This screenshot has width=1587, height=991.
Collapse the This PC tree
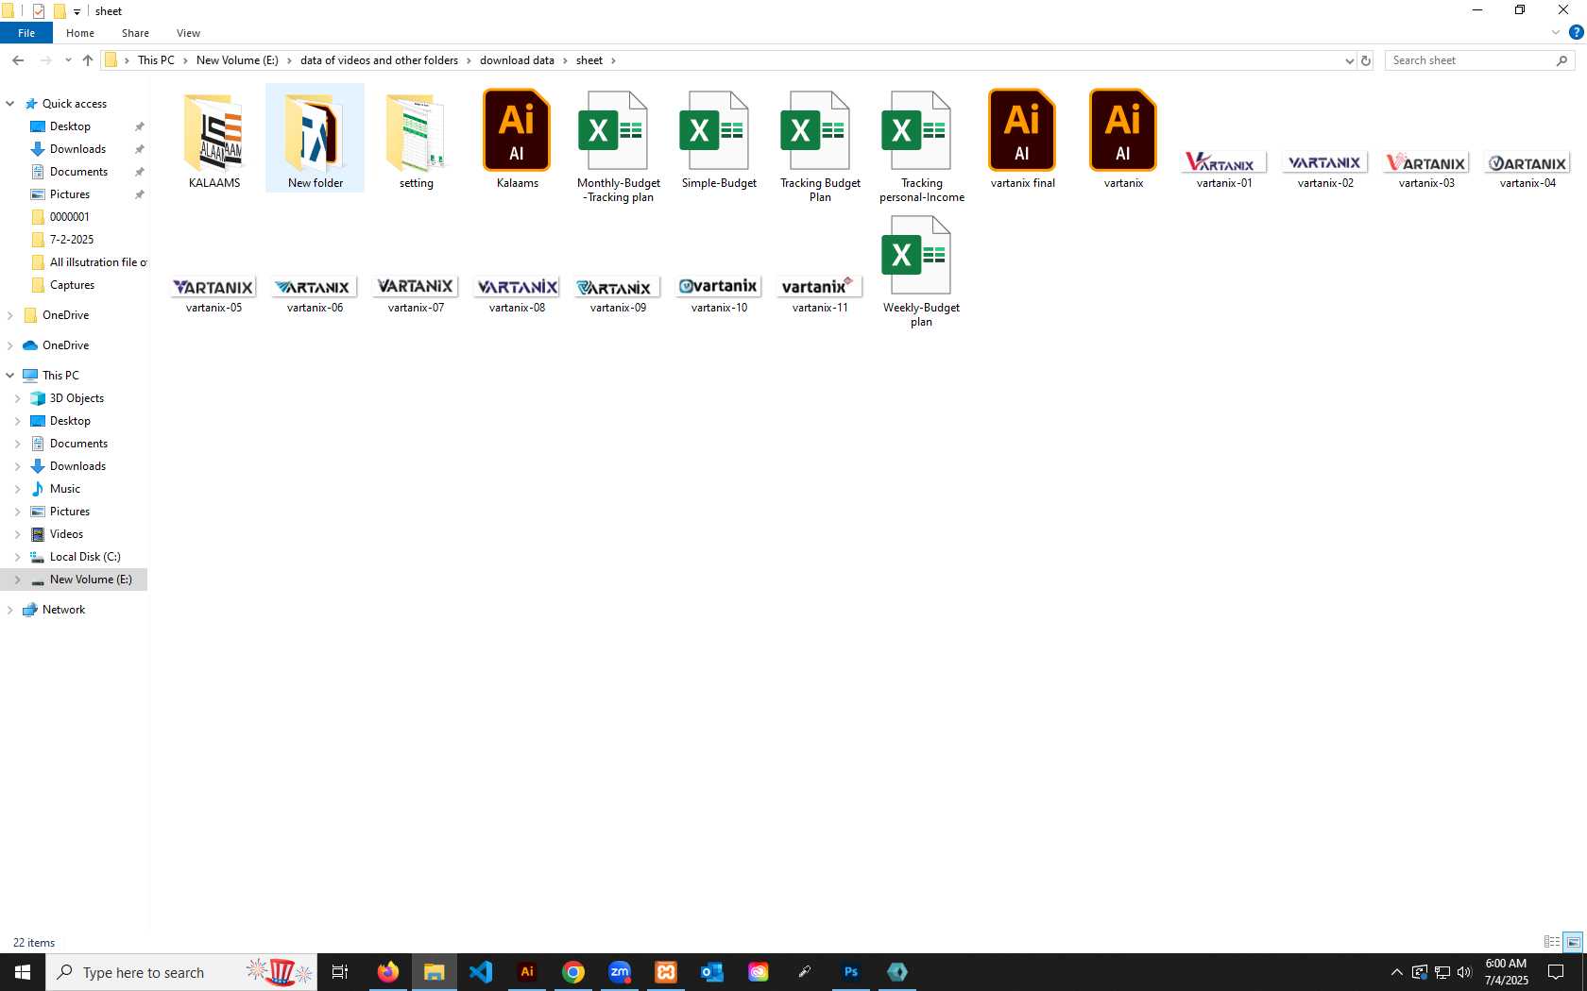coord(10,376)
